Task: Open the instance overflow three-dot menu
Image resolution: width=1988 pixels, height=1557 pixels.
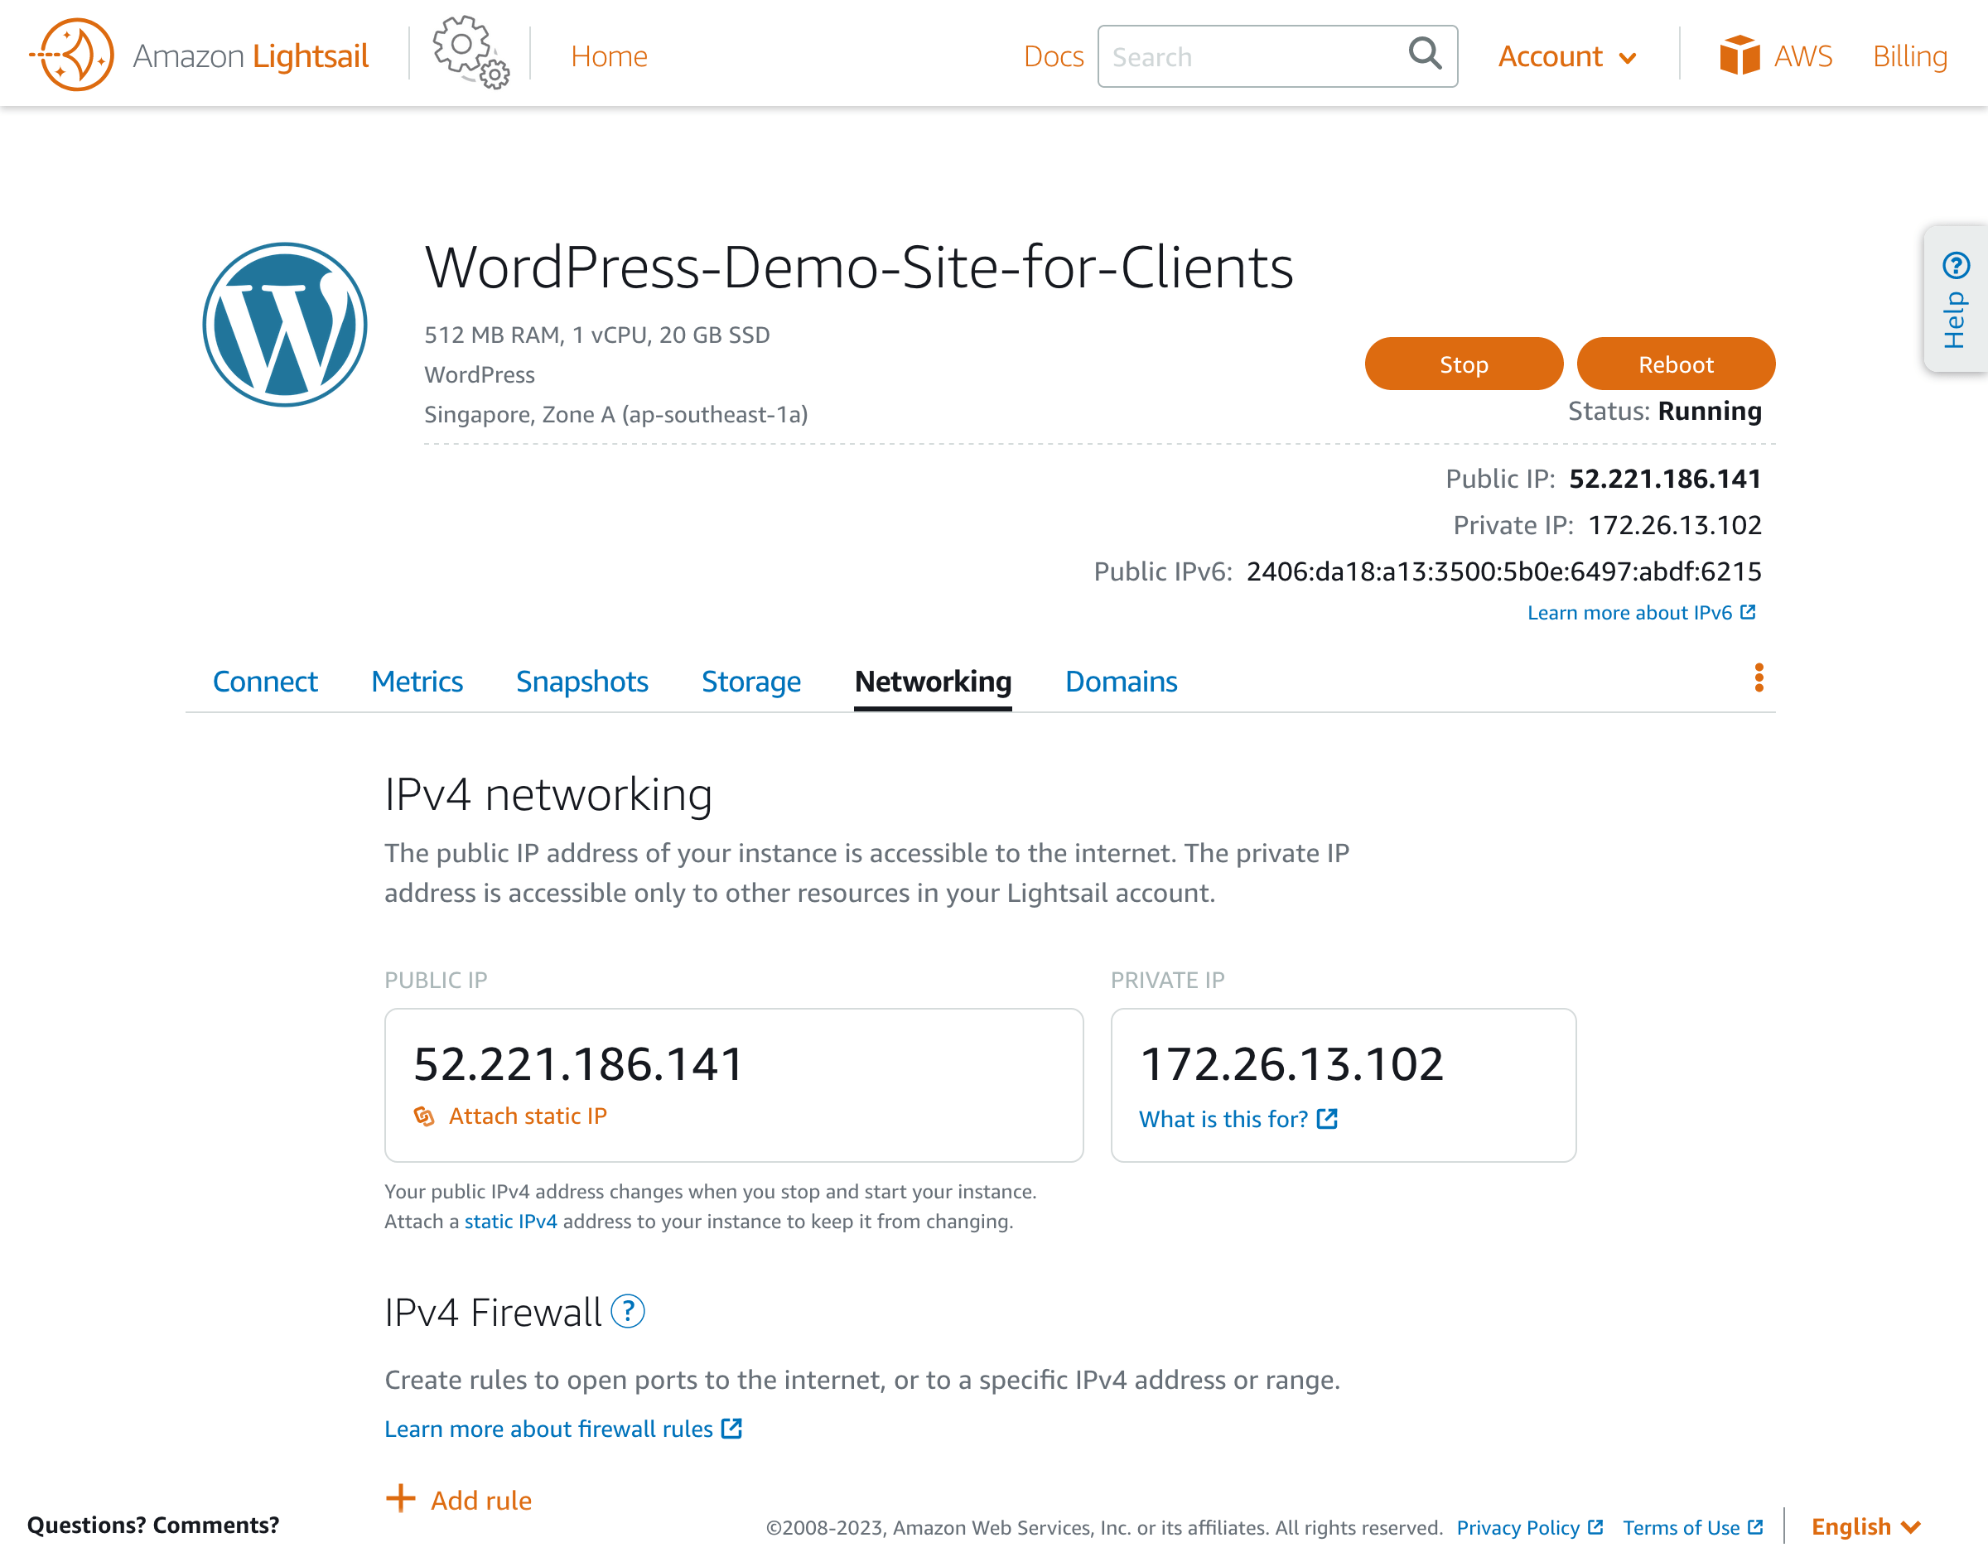Action: pos(1759,678)
